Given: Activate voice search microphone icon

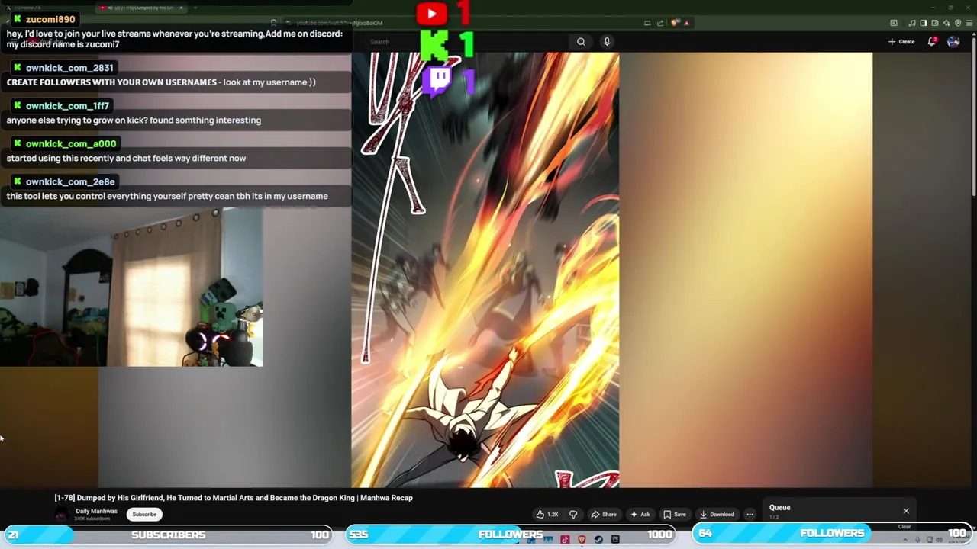Looking at the screenshot, I should (607, 42).
